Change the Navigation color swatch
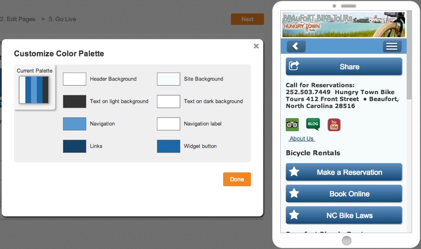421x249 pixels. tap(75, 124)
